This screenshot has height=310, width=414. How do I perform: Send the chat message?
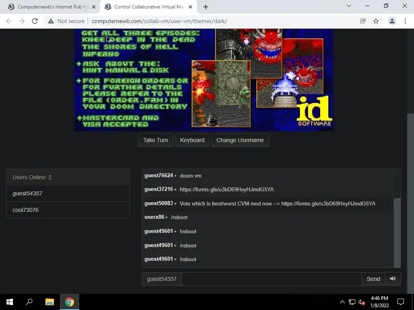coord(373,279)
